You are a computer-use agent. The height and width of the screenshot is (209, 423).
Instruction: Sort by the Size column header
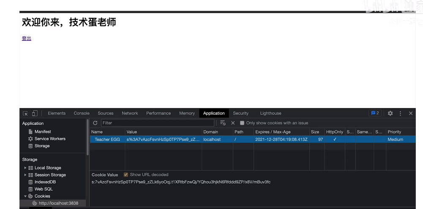click(x=317, y=132)
